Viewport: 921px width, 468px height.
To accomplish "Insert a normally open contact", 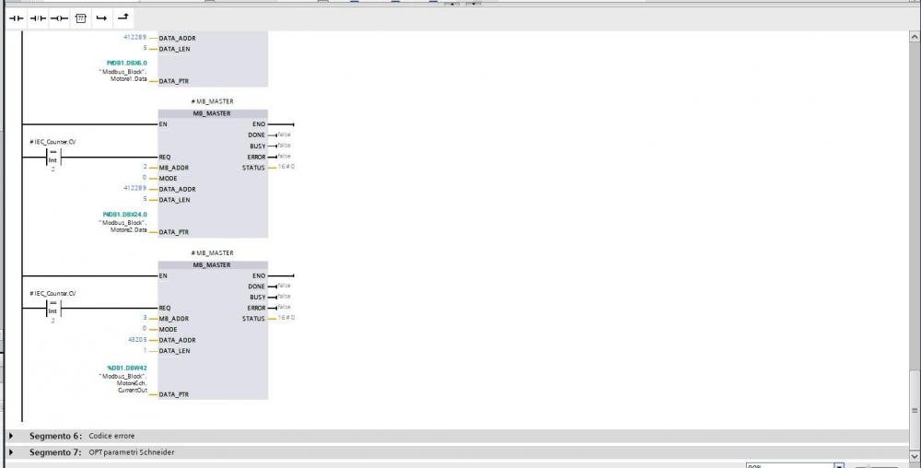I will coord(17,18).
